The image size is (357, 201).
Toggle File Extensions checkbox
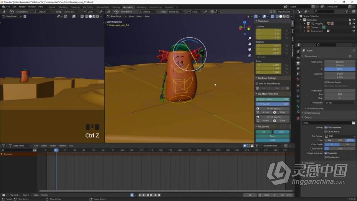(326, 128)
